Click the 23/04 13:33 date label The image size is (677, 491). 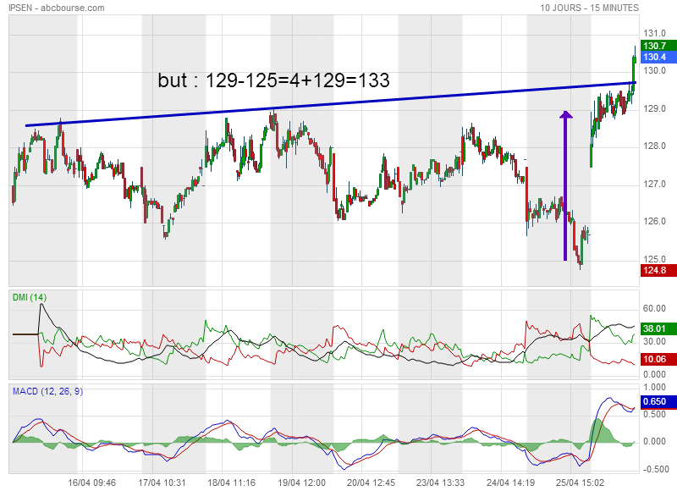click(x=440, y=483)
